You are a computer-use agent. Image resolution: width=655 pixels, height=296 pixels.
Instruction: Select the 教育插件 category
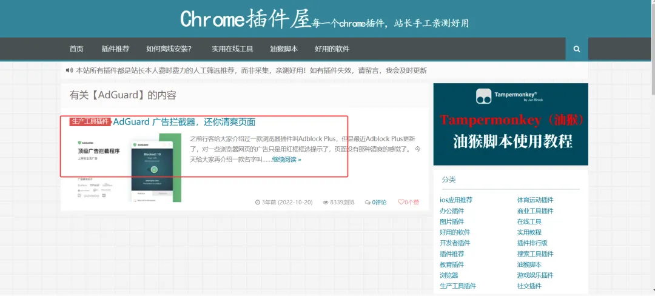coord(452,264)
